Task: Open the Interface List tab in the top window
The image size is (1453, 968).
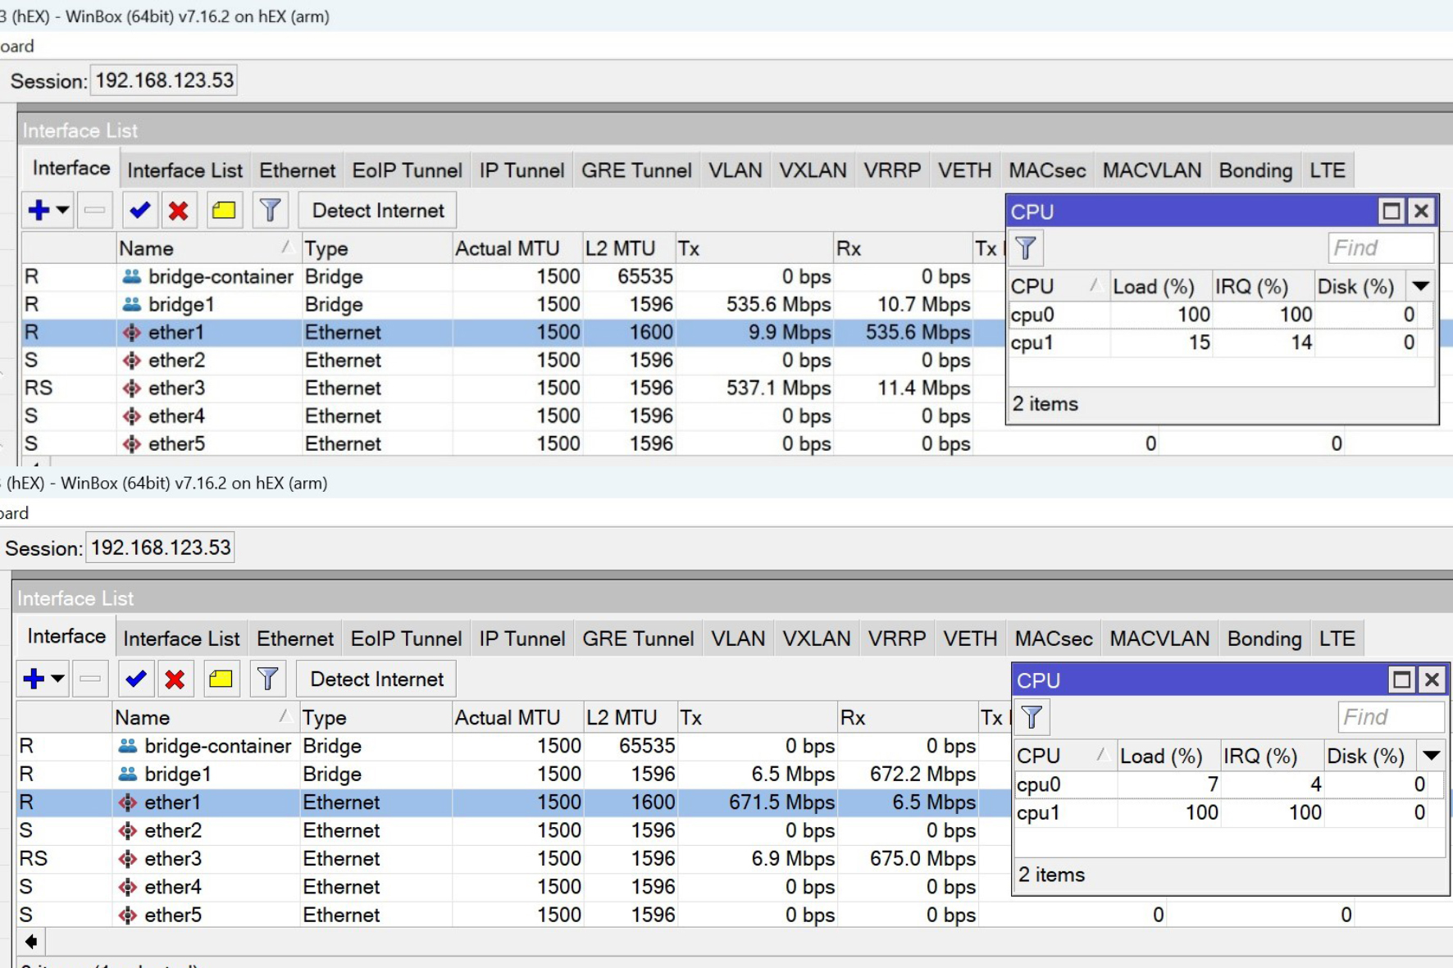Action: tap(184, 170)
